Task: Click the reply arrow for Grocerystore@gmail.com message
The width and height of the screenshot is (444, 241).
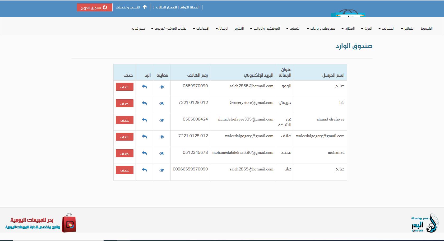Action: pos(144,103)
